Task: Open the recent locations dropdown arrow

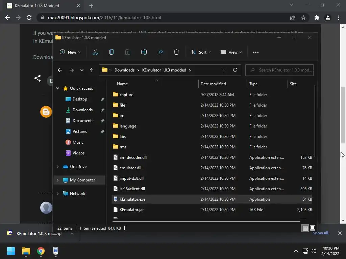Action: coord(82,70)
